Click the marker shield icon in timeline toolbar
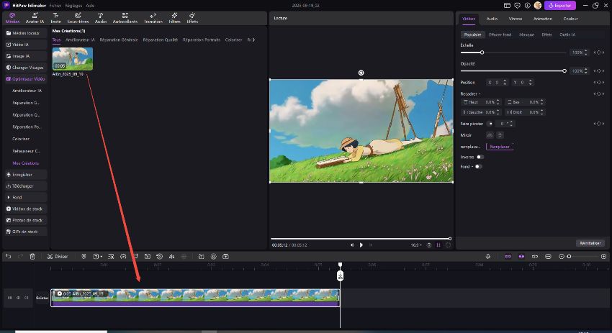This screenshot has height=333, width=612. tap(84, 256)
